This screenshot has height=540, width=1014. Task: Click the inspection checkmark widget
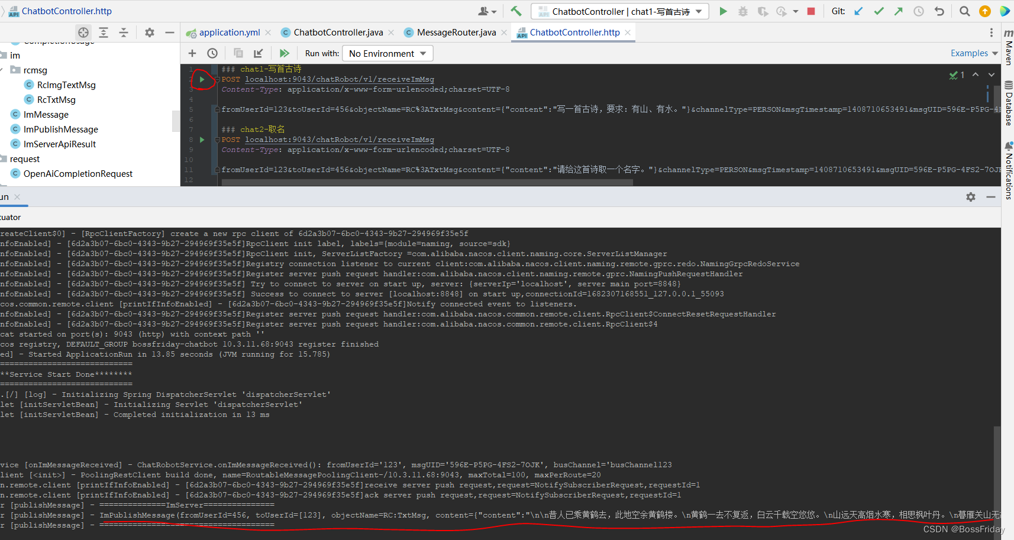pyautogui.click(x=957, y=75)
